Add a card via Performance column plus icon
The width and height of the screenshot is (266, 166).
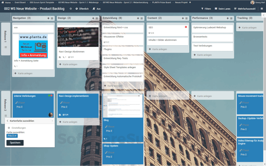[x=227, y=18]
